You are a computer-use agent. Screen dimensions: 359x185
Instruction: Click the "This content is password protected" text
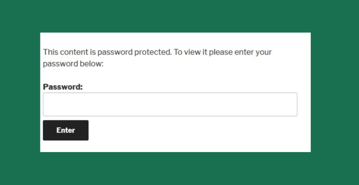pos(107,52)
